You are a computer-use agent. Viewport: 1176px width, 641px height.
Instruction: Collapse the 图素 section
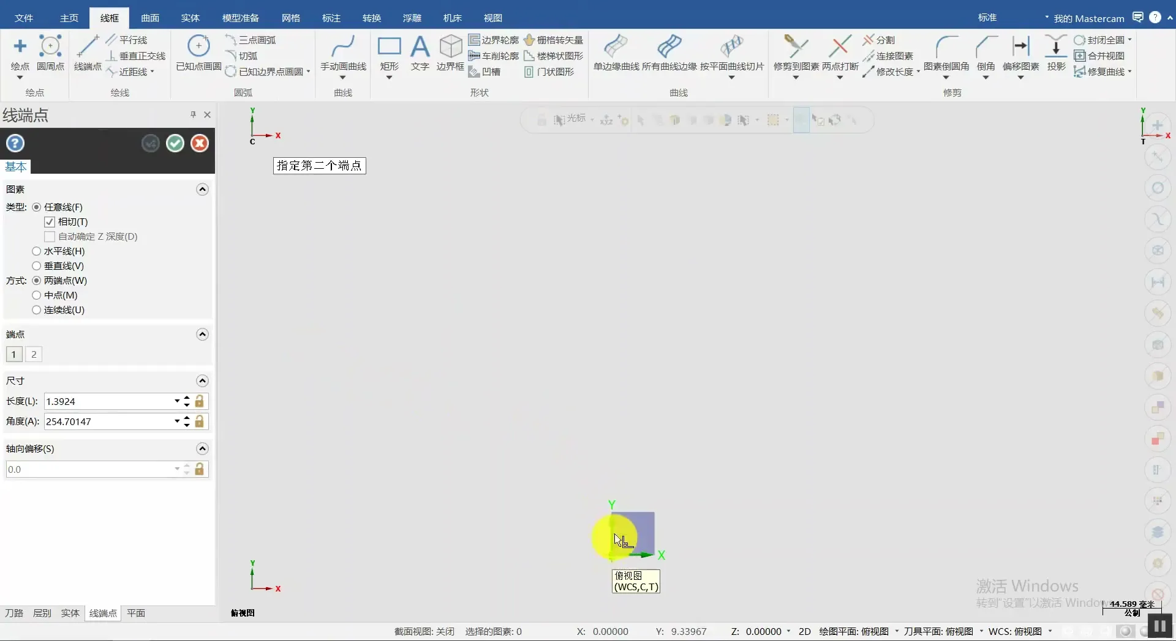pos(202,190)
